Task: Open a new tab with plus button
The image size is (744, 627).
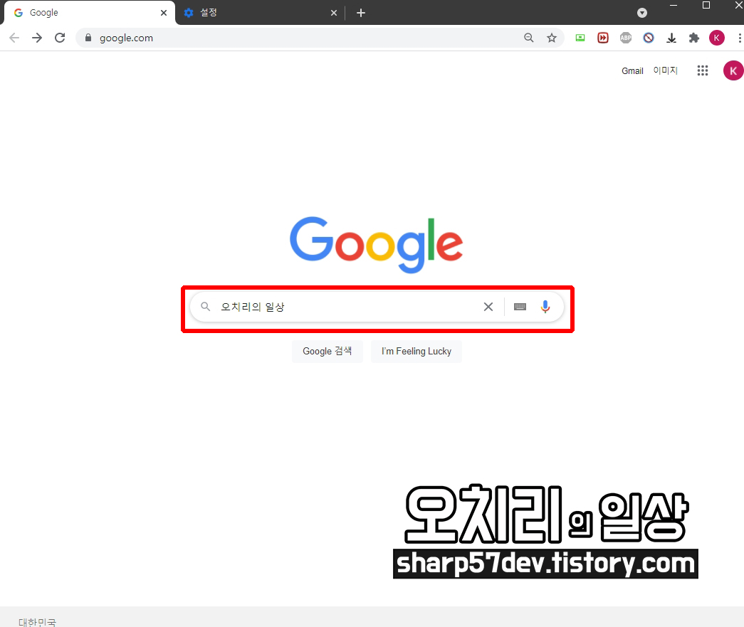Action: tap(361, 13)
